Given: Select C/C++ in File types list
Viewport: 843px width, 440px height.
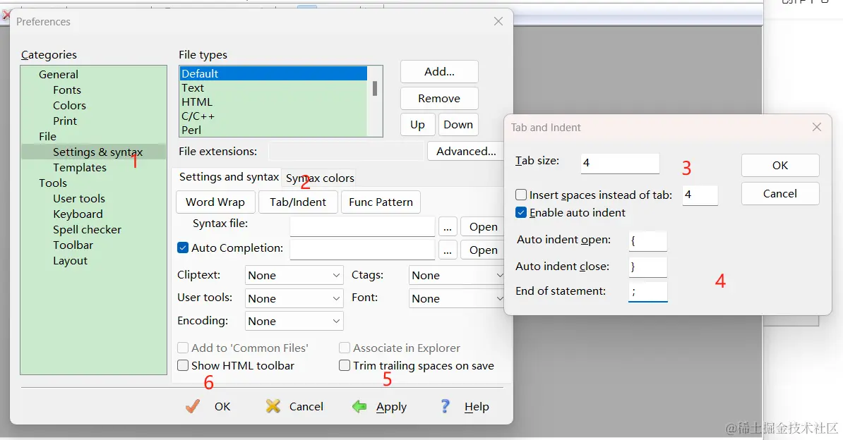Looking at the screenshot, I should point(274,116).
